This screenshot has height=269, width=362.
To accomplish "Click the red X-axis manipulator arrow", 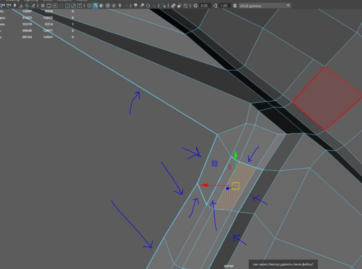I will pyautogui.click(x=204, y=185).
